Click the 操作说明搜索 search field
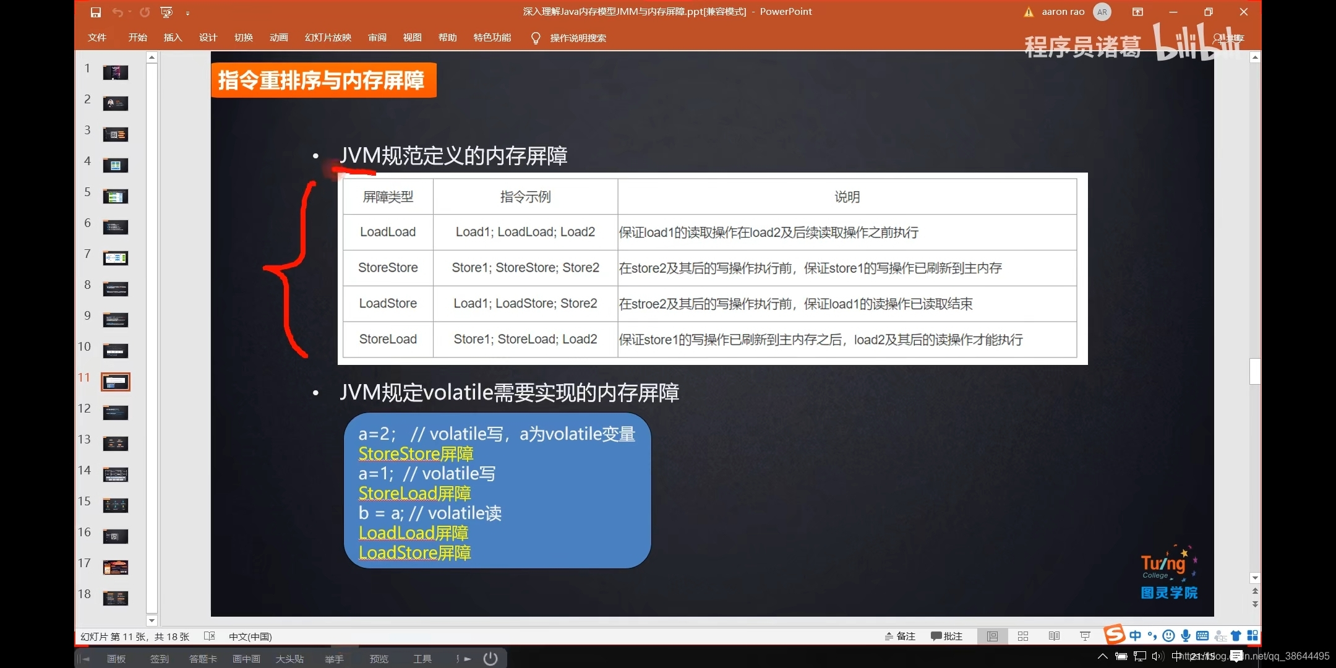Screen dimensions: 1336x668 coord(578,38)
